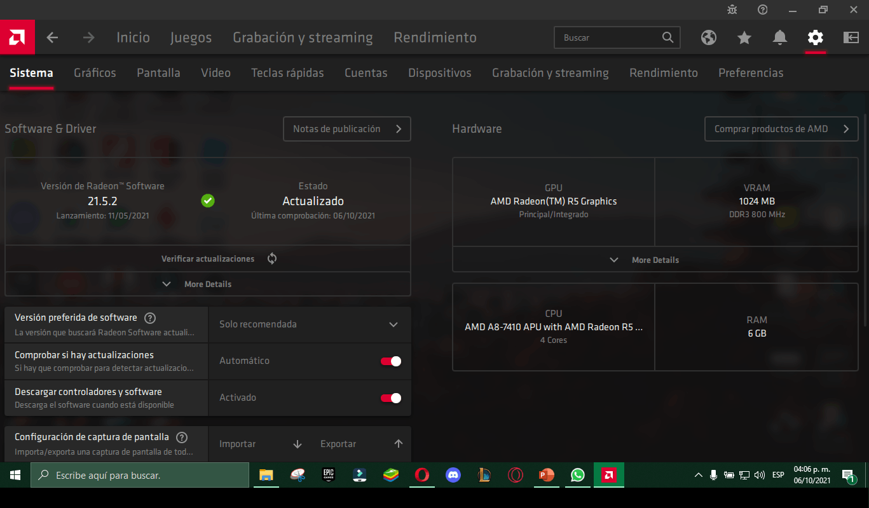This screenshot has height=508, width=869.
Task: Switch to Grabación y streaming settings tab
Action: click(551, 73)
